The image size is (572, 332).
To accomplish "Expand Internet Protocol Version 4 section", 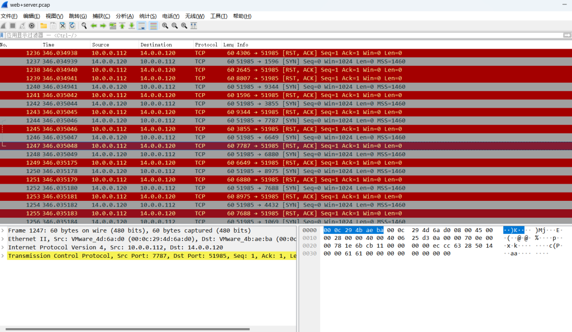I will click(3, 247).
